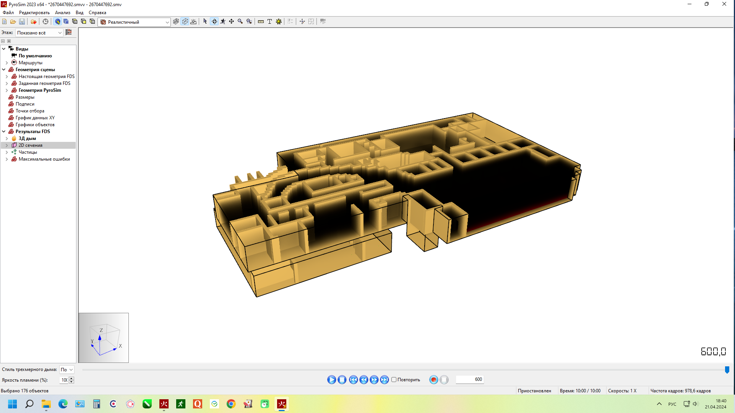The width and height of the screenshot is (735, 413).
Task: Select the По умолчанию view item
Action: pos(35,56)
